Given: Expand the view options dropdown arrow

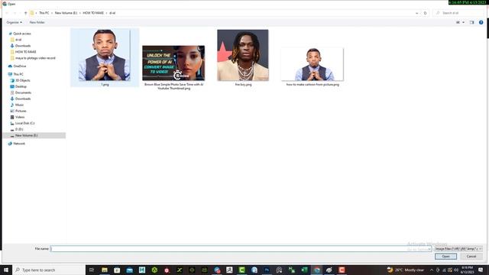Looking at the screenshot, I should [464, 22].
